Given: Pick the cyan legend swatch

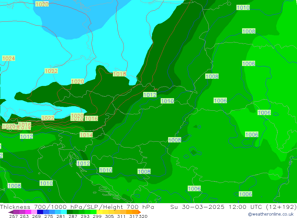Looking at the screenshot, I should click(64, 212).
